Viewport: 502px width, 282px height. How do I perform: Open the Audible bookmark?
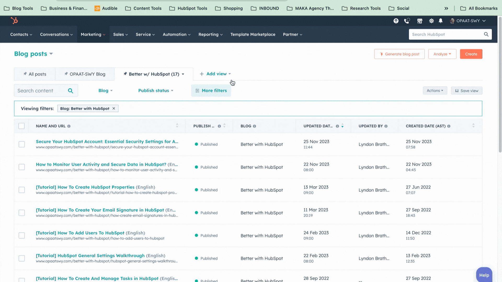pos(106,8)
